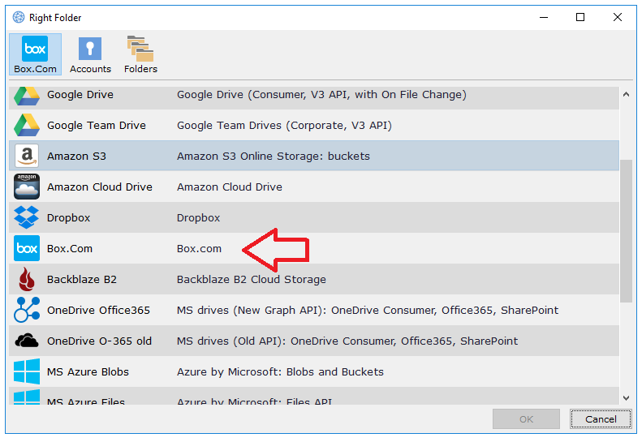Viewport: 642px width, 442px height.
Task: Click the OneDrive O-365 old cloud icon
Action: 27,341
